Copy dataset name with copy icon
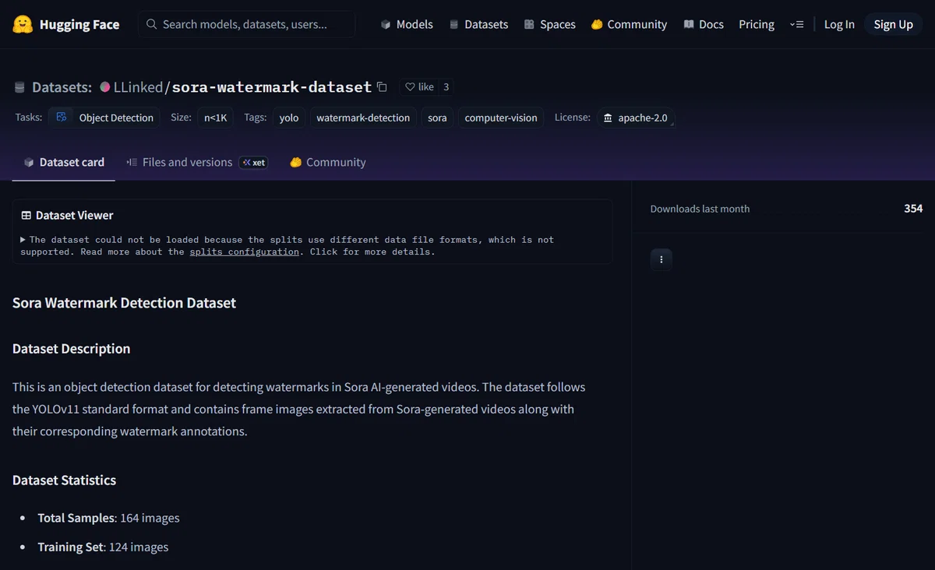This screenshot has height=570, width=935. point(382,87)
